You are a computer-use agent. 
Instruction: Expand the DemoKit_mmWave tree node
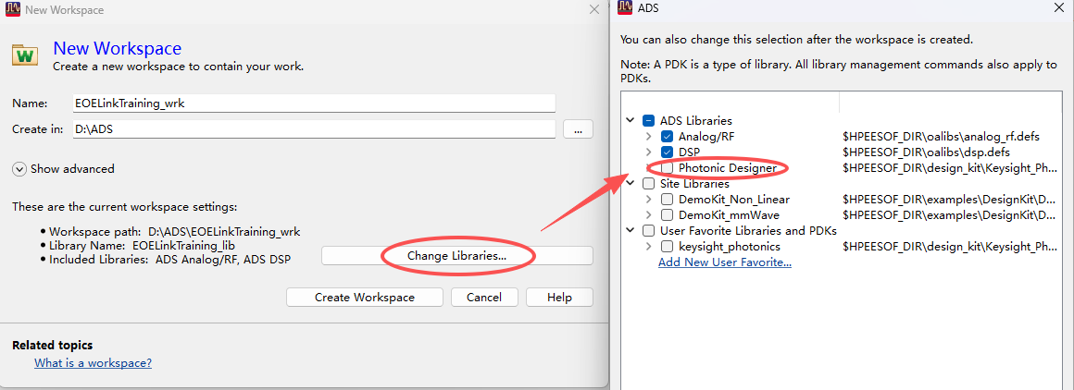tap(649, 214)
